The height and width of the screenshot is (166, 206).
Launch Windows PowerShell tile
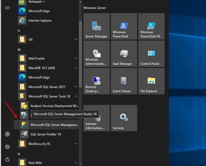124,26
